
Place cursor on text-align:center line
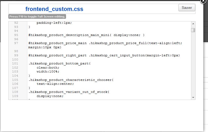click(55, 84)
